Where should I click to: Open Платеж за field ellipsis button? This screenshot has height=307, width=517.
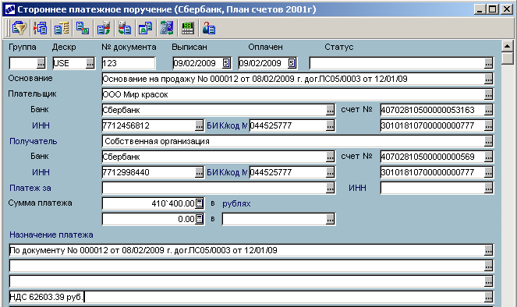click(330, 188)
